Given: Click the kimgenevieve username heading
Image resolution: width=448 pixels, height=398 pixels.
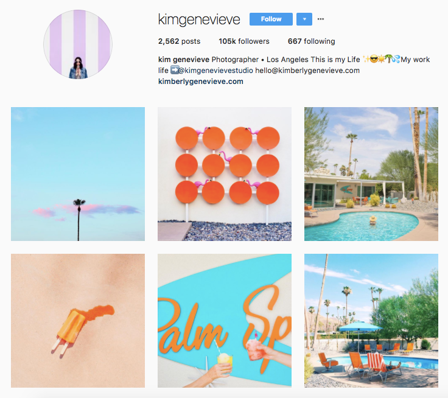Looking at the screenshot, I should [x=199, y=19].
